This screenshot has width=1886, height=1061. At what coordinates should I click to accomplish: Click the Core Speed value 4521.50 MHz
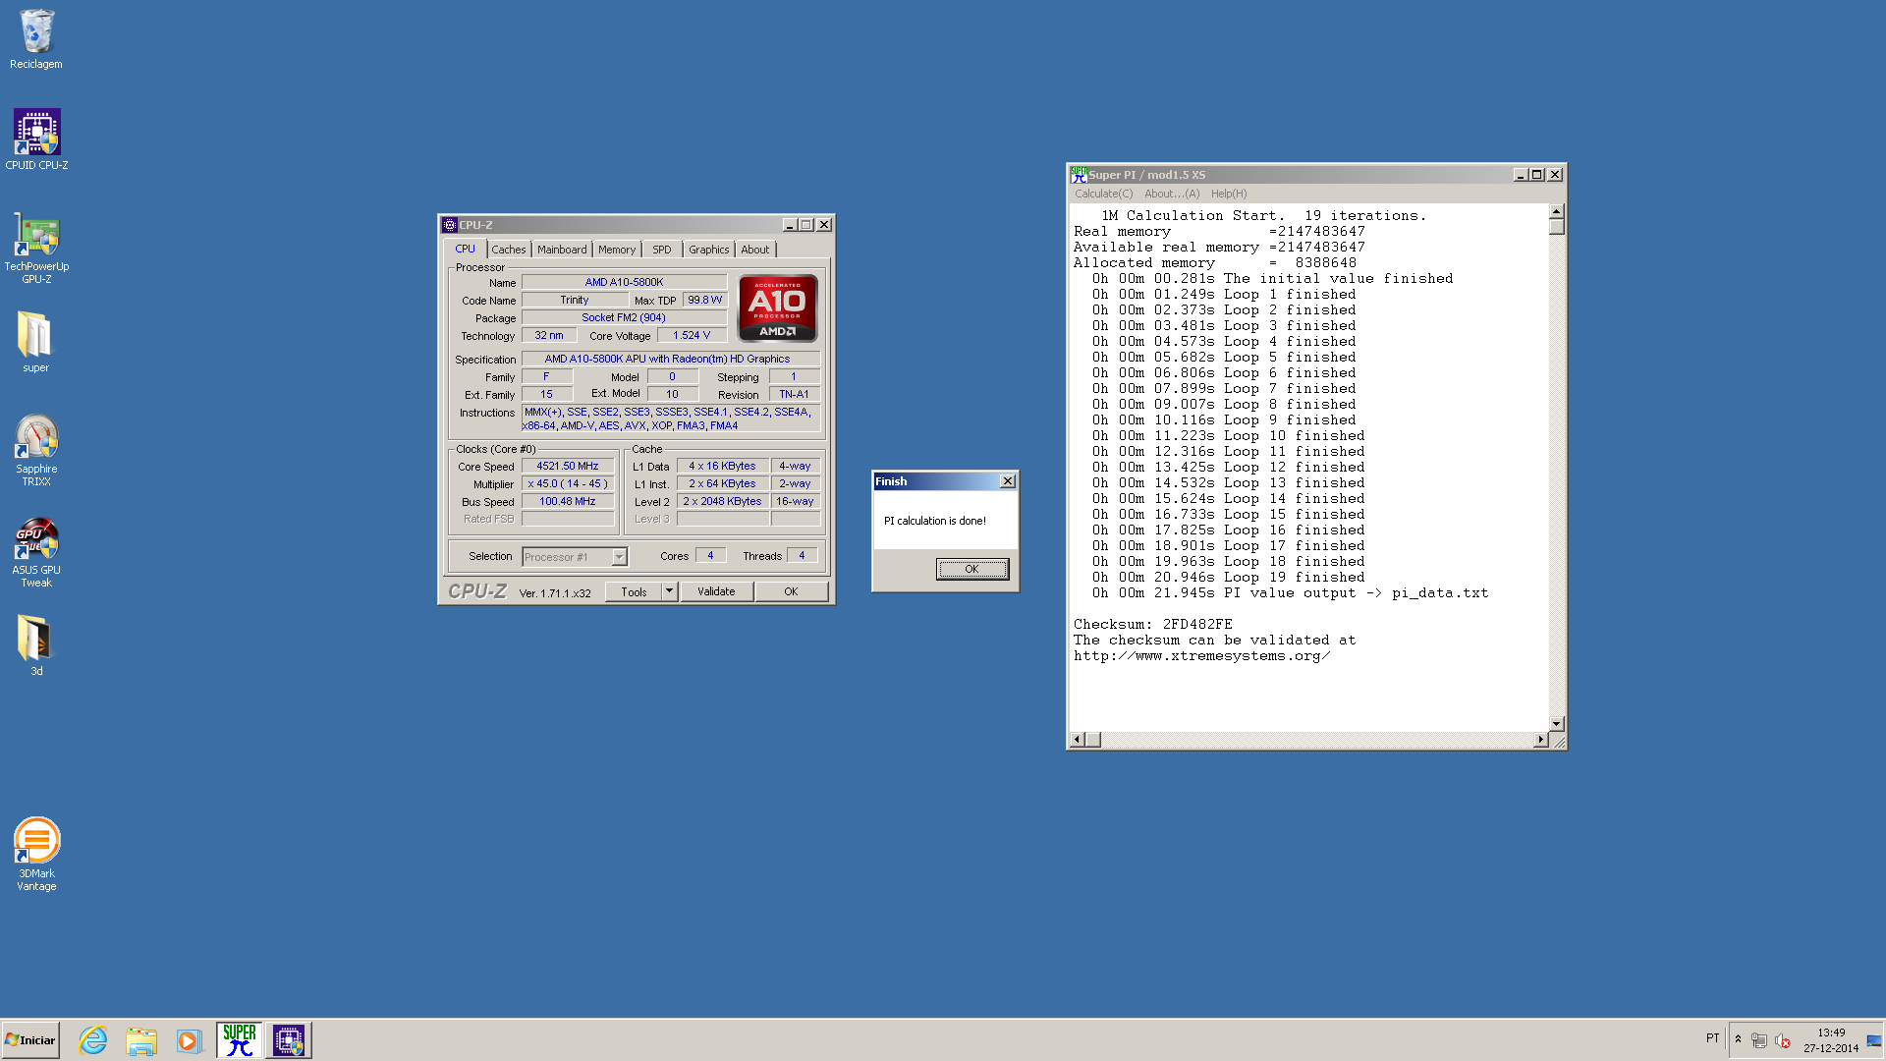click(568, 467)
